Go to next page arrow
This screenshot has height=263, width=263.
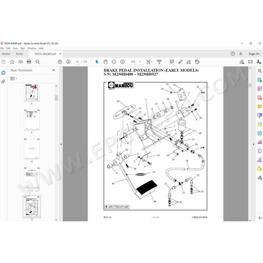pyautogui.click(x=68, y=62)
